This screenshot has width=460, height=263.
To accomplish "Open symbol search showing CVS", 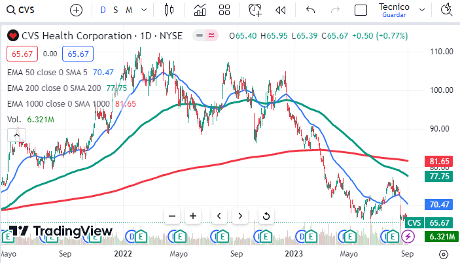I will coord(20,10).
